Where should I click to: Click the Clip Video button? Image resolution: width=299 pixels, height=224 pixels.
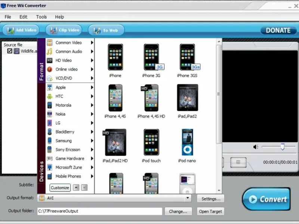pos(64,30)
